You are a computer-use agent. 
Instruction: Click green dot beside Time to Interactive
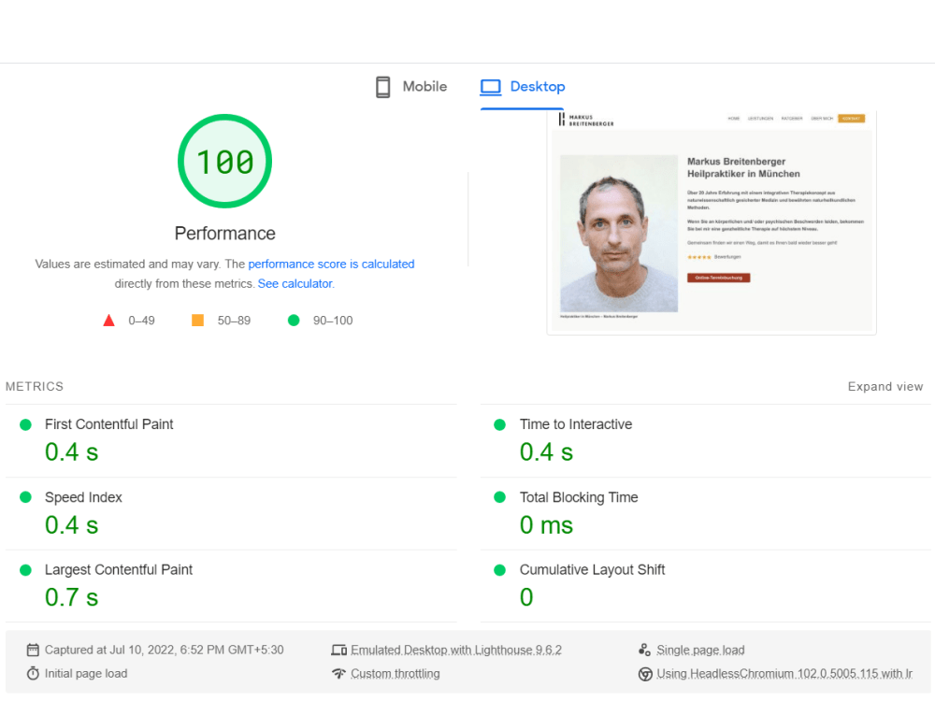(x=499, y=425)
